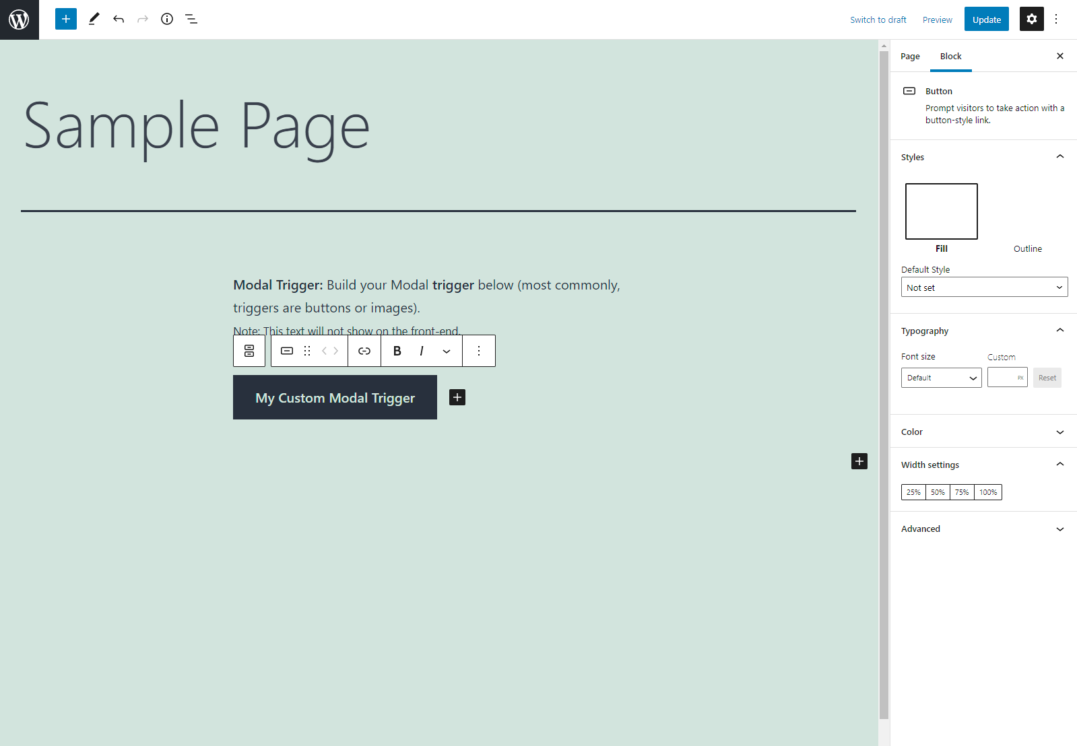
Task: Expand the Advanced panel
Action: point(983,529)
